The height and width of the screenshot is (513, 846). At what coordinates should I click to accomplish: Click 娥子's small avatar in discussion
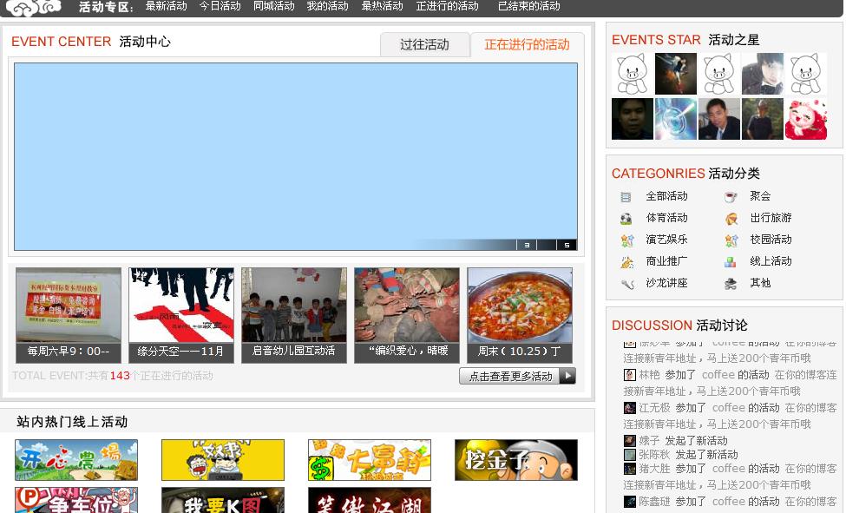coord(630,441)
